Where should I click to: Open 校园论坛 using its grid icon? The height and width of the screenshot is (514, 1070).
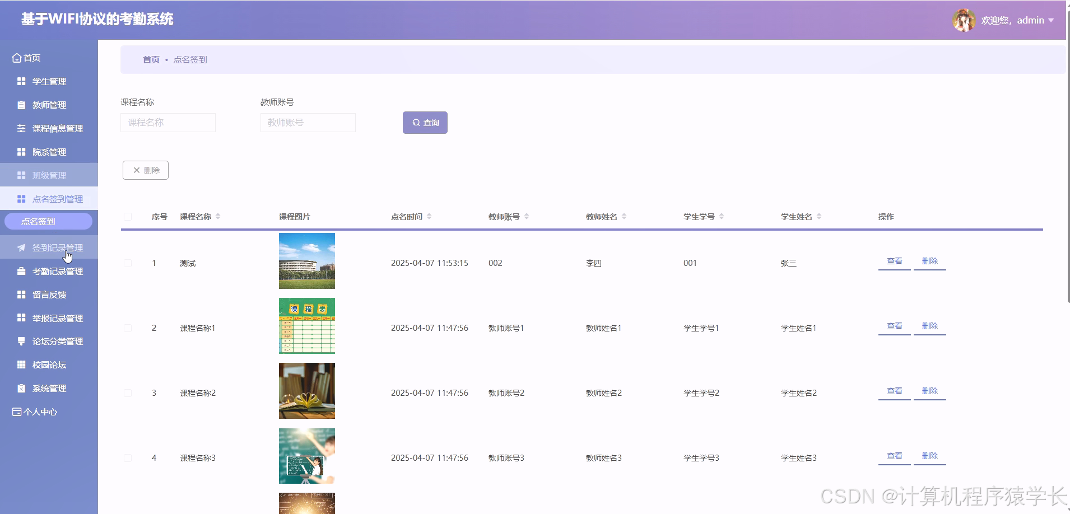[21, 365]
